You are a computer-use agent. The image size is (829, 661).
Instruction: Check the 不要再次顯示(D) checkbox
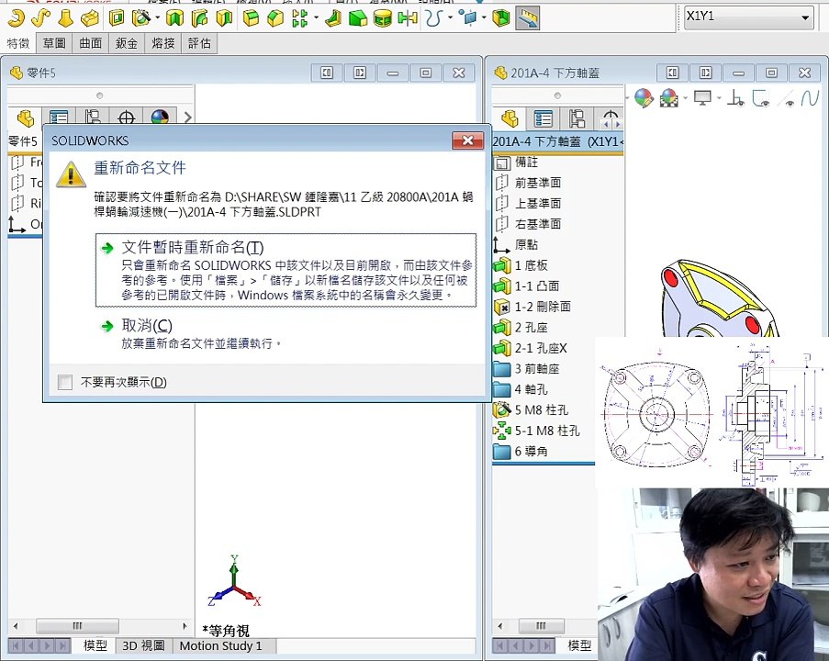coord(65,382)
